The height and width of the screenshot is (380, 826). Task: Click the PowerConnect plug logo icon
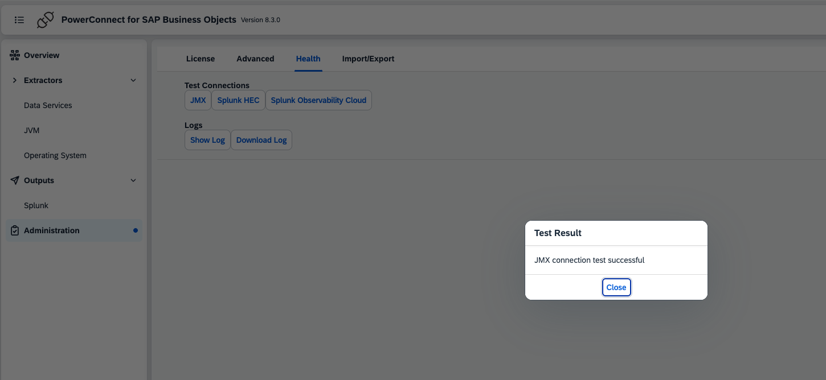click(x=46, y=20)
